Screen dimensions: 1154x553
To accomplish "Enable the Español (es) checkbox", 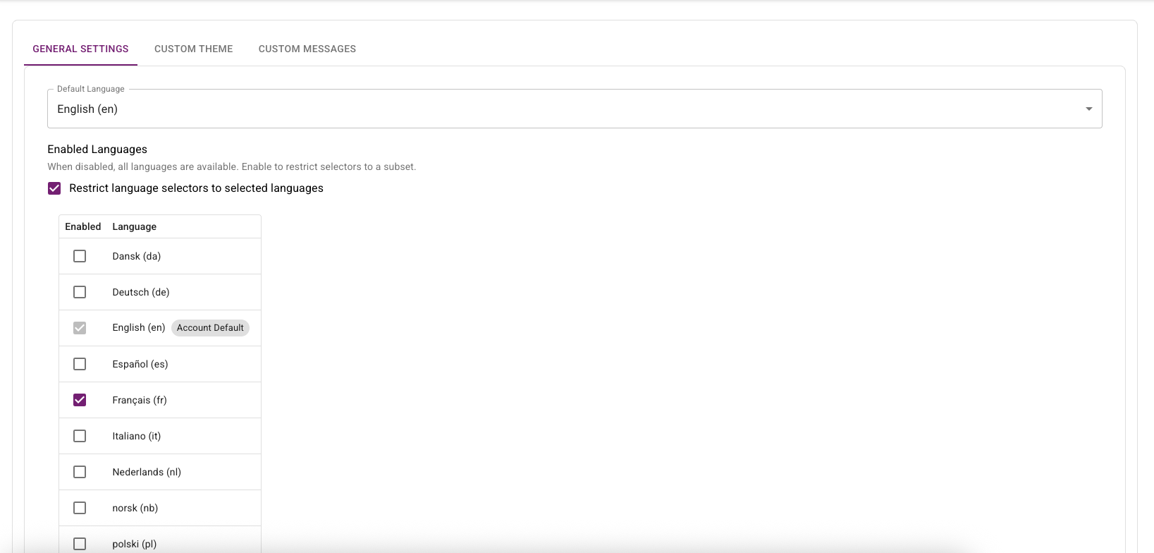I will pos(80,364).
